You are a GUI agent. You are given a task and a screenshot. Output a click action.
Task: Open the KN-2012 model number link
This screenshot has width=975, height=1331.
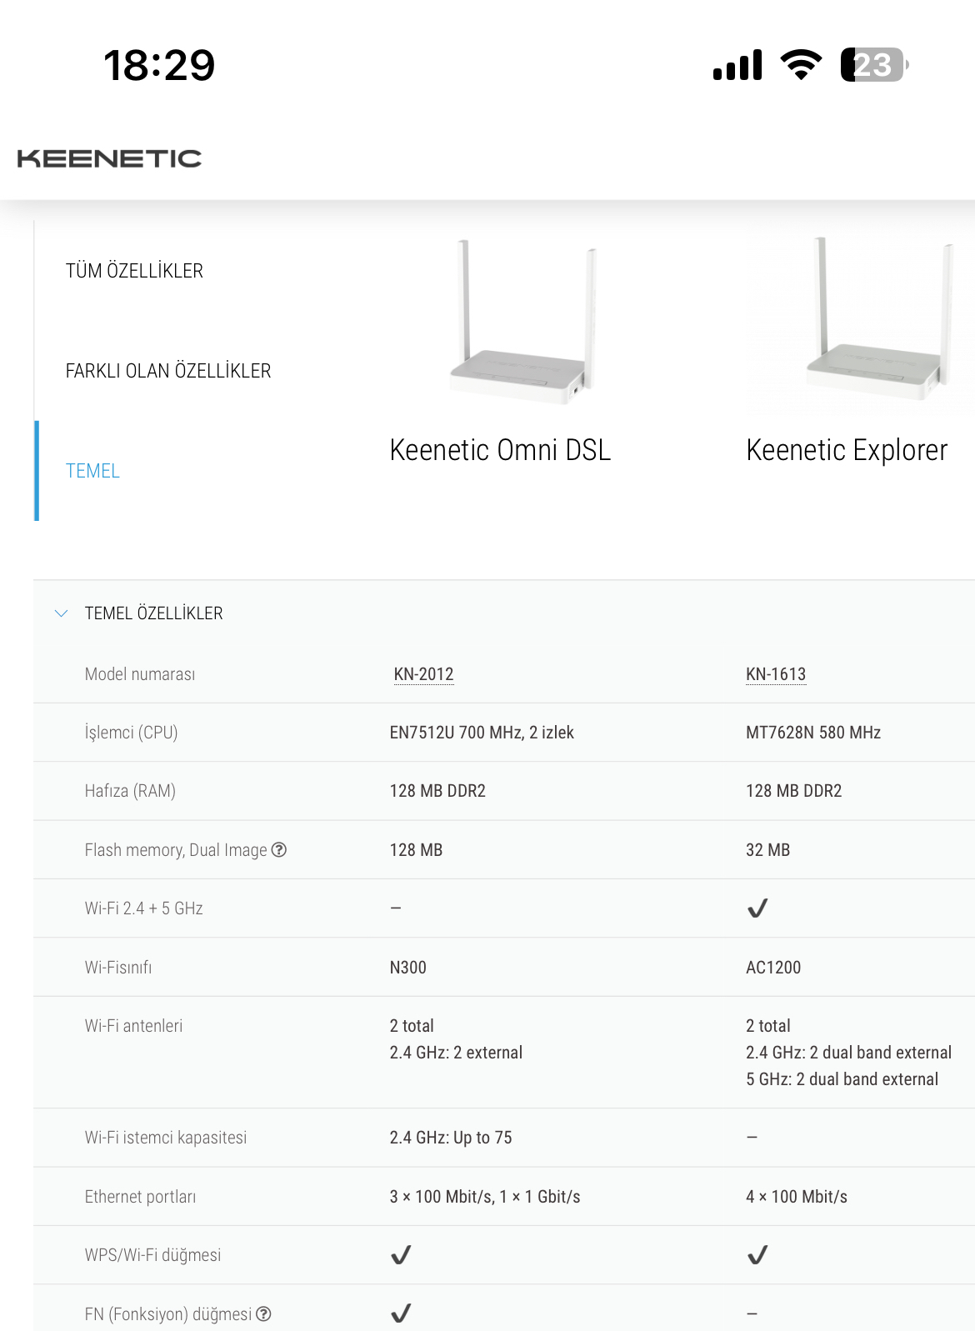click(x=423, y=674)
